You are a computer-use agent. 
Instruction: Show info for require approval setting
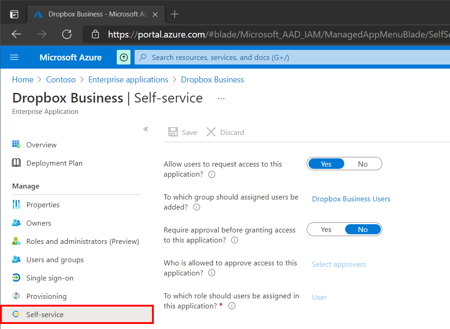[234, 240]
